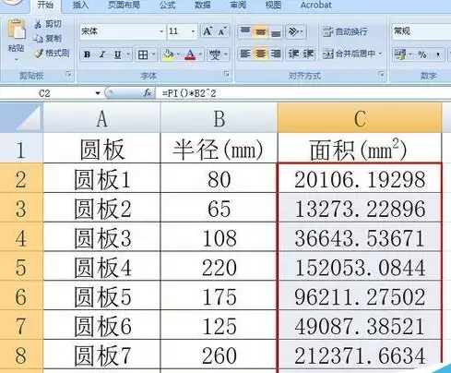Screen dimensions: 451x373
Task: Click the text Orientation icon
Action: coord(293,31)
